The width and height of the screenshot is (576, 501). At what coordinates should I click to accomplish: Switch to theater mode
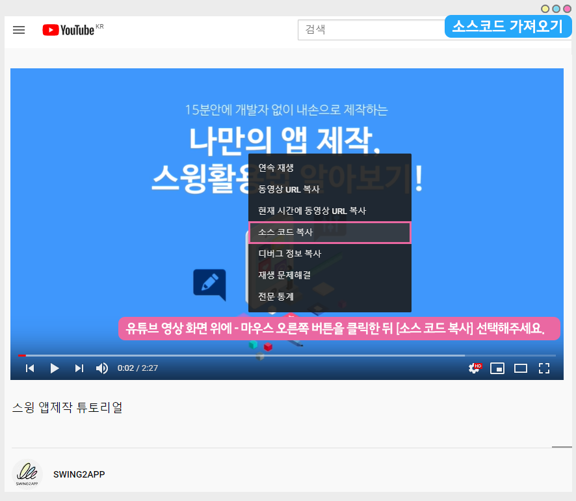coord(521,368)
